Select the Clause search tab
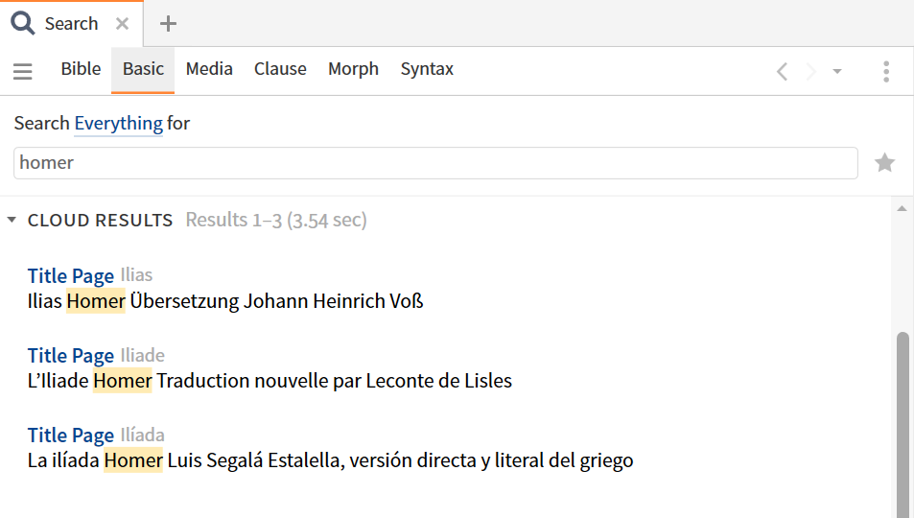The height and width of the screenshot is (518, 914). point(280,69)
